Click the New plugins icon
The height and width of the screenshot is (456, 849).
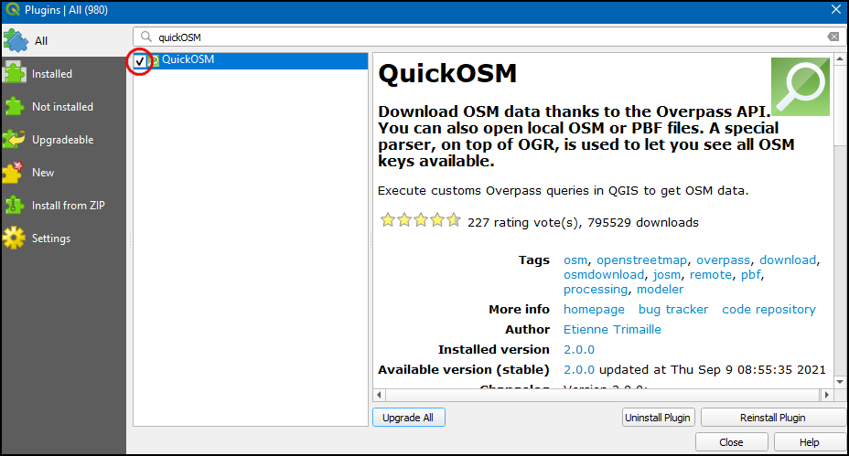pyautogui.click(x=15, y=173)
